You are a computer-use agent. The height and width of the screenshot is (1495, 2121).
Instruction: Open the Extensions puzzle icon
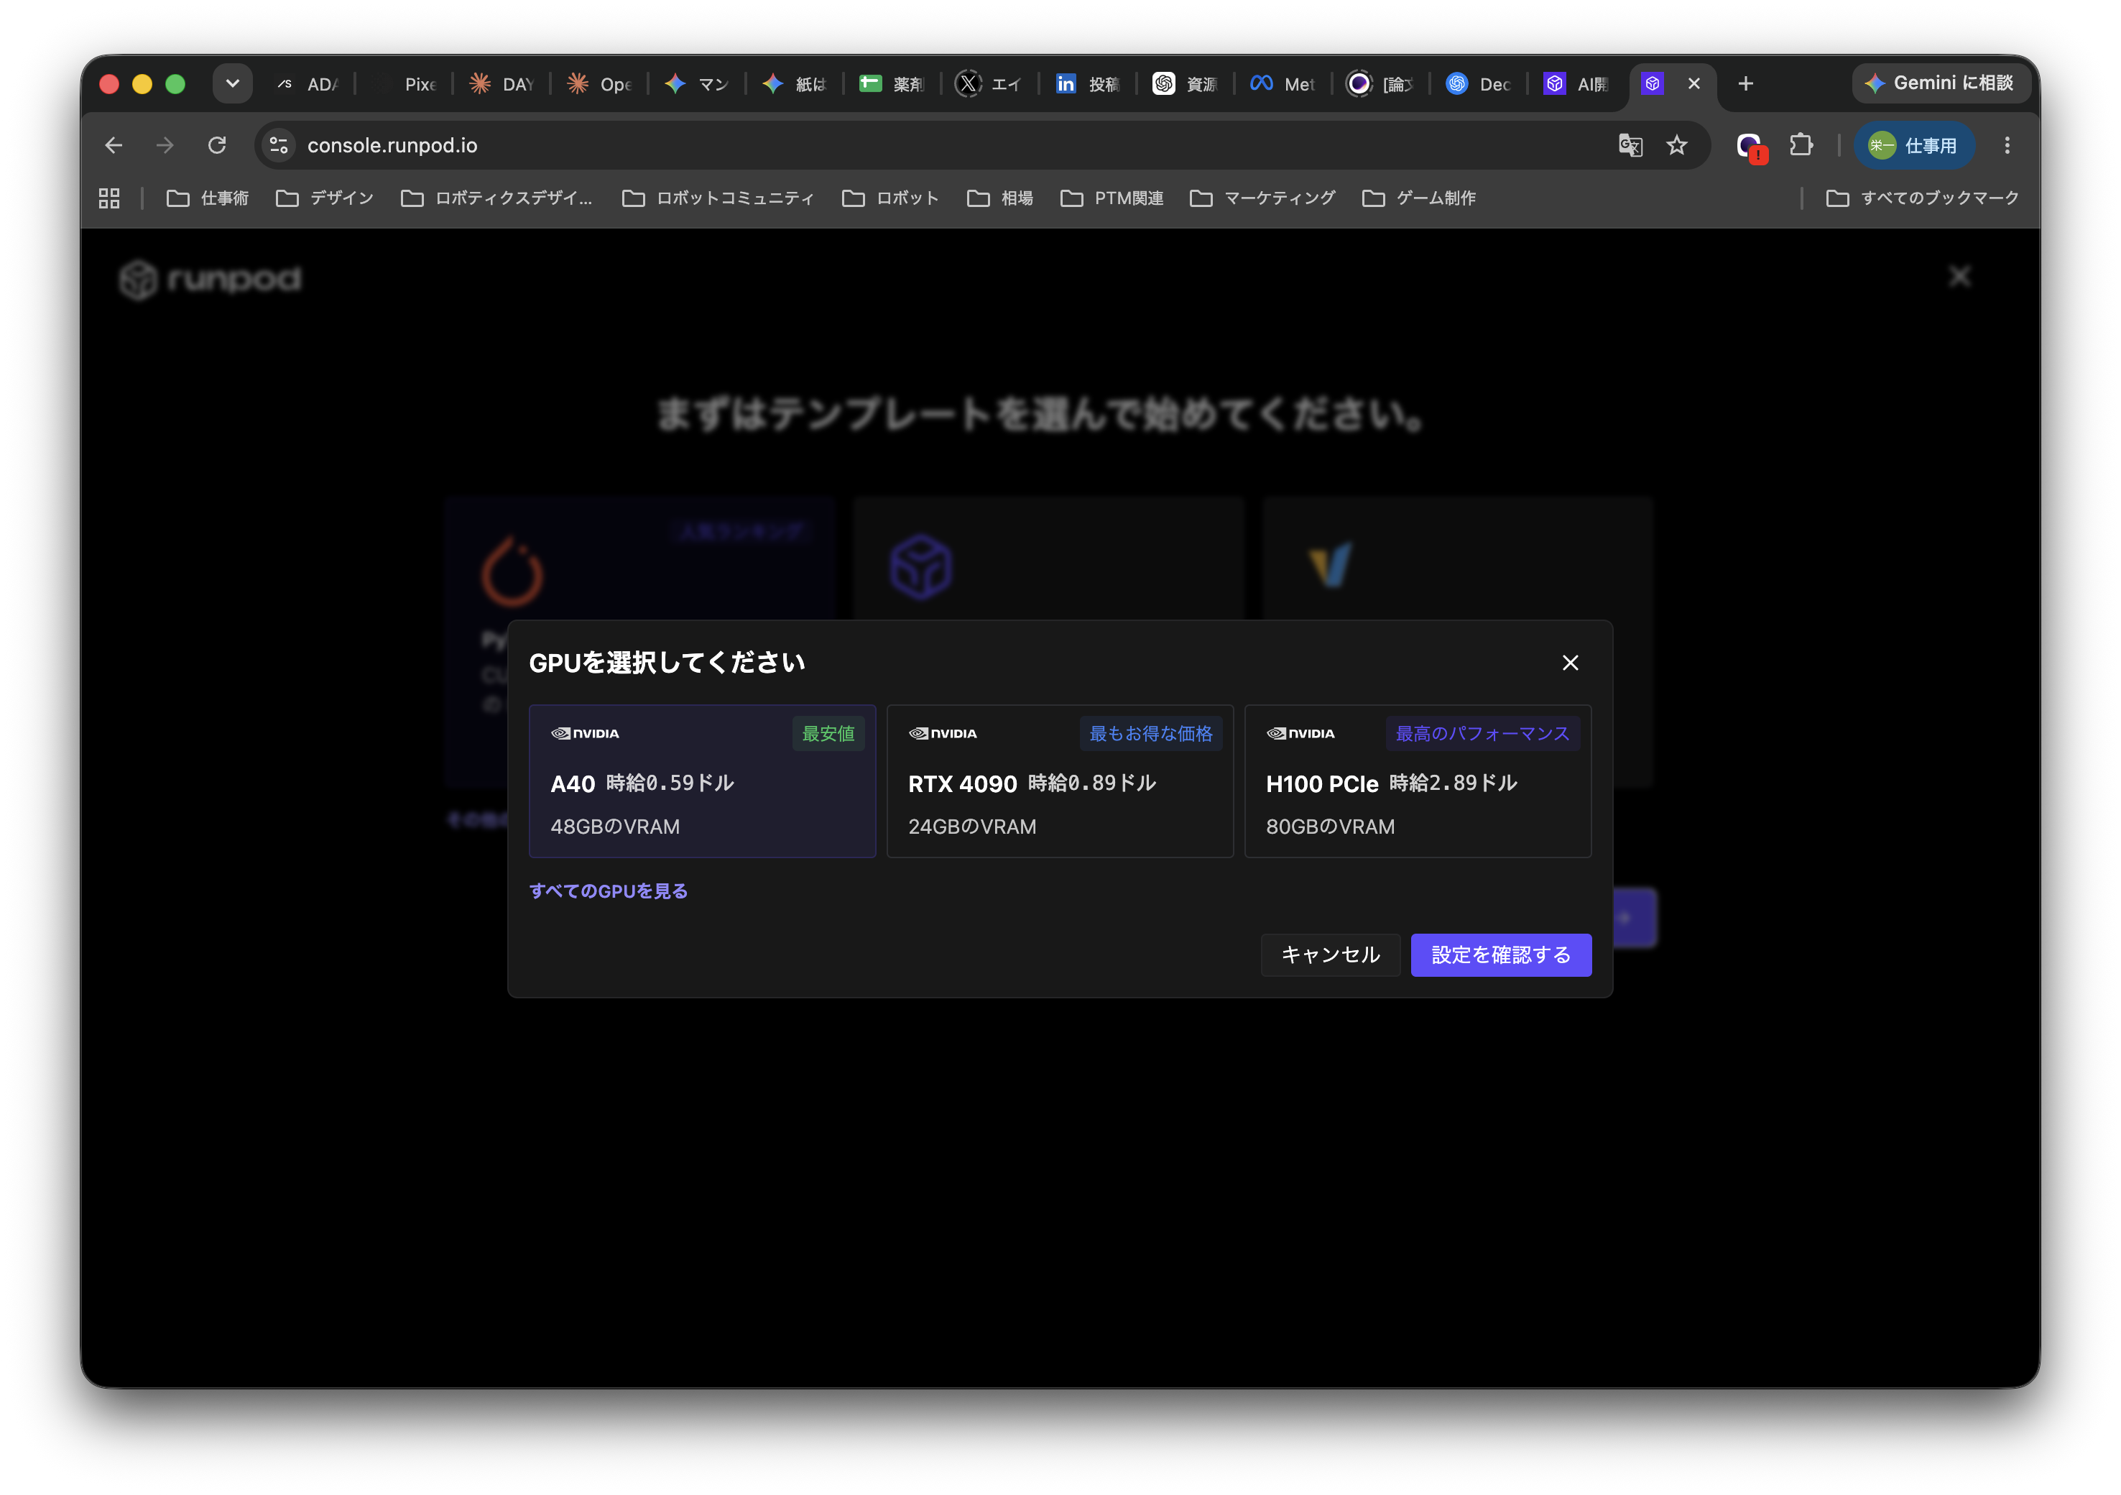pos(1801,145)
